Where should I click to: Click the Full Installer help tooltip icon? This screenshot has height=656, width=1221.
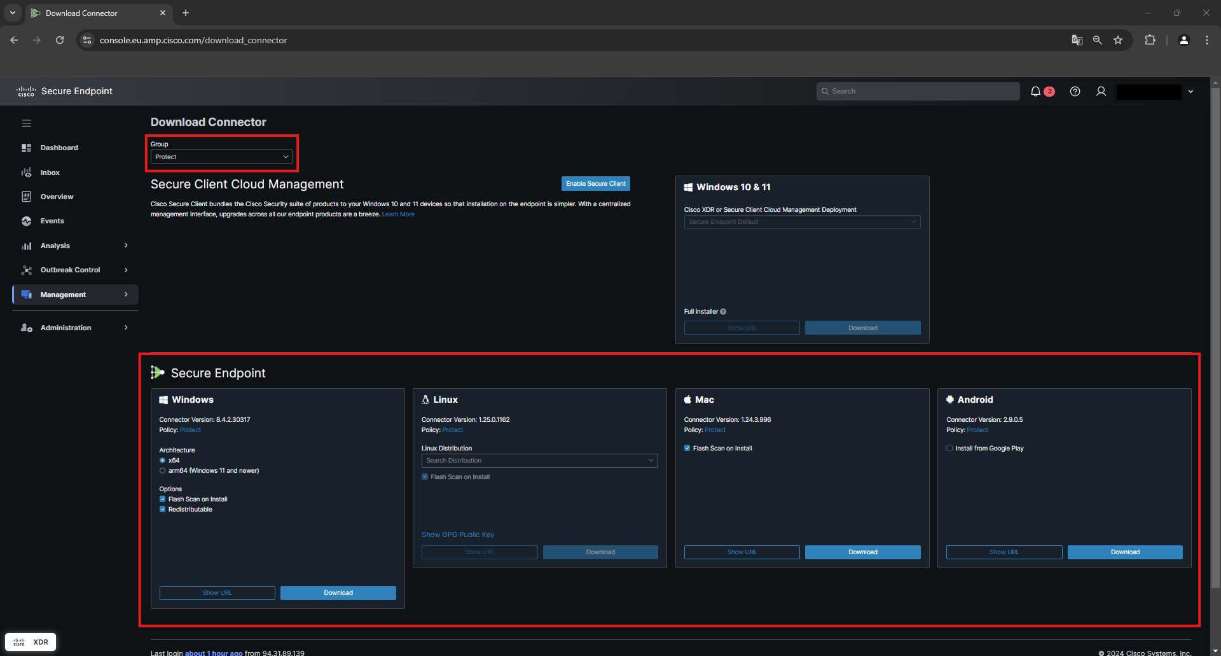click(723, 312)
